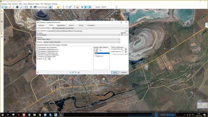Open the overlay layer 'Гибрид' dropdown
The height and width of the screenshot is (117, 208).
(78, 39)
